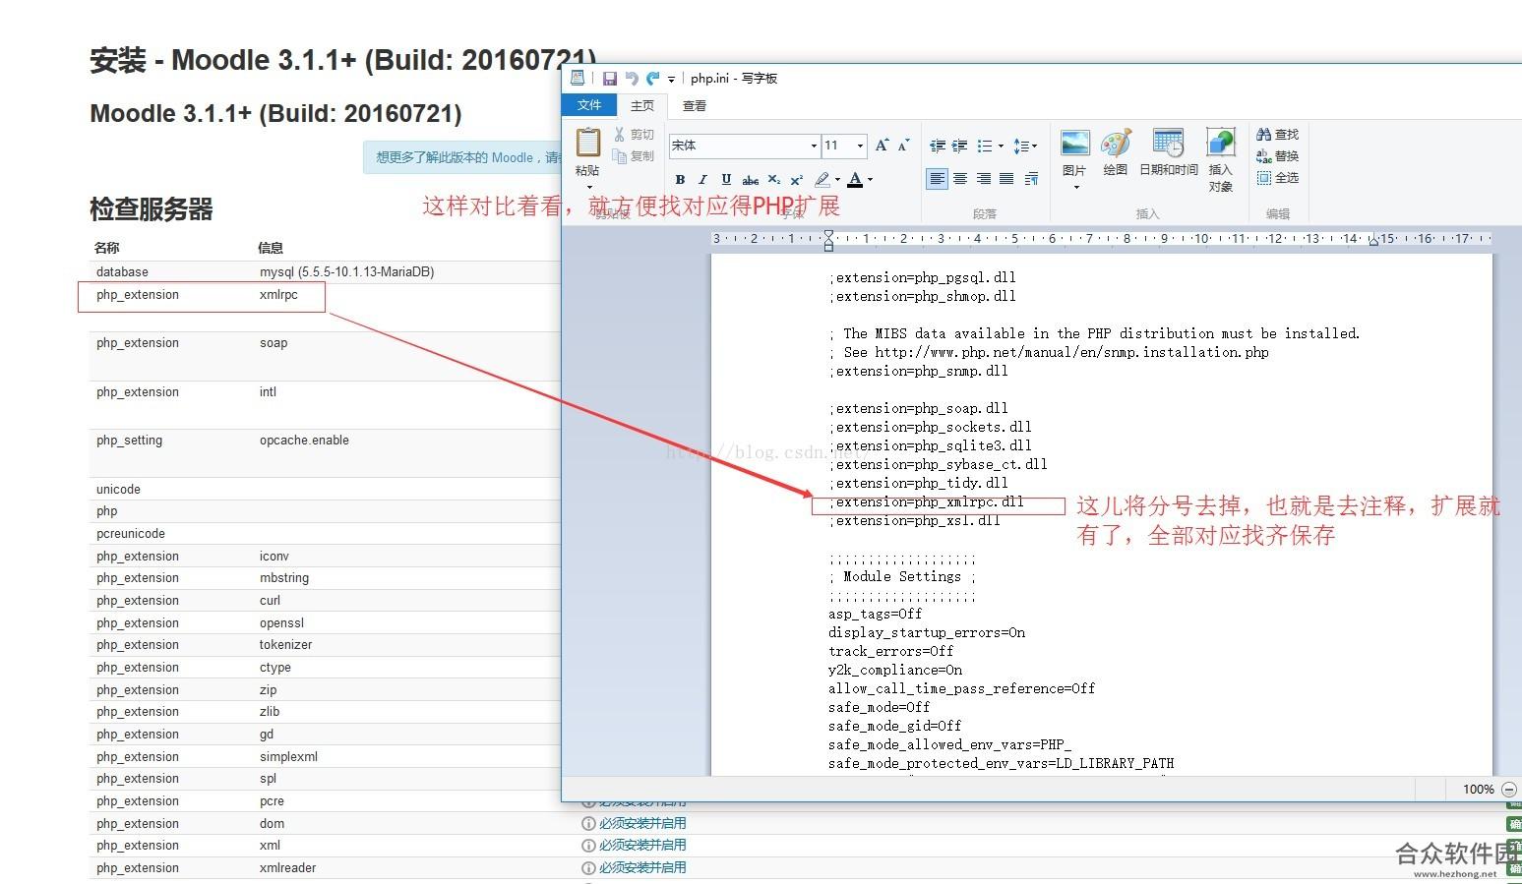
Task: Place cursor on ;extension=php_soap.dll line
Action: coord(918,408)
